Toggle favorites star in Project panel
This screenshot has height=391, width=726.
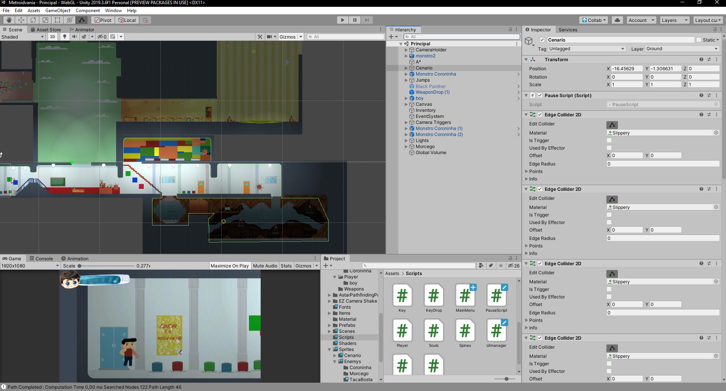(x=501, y=266)
